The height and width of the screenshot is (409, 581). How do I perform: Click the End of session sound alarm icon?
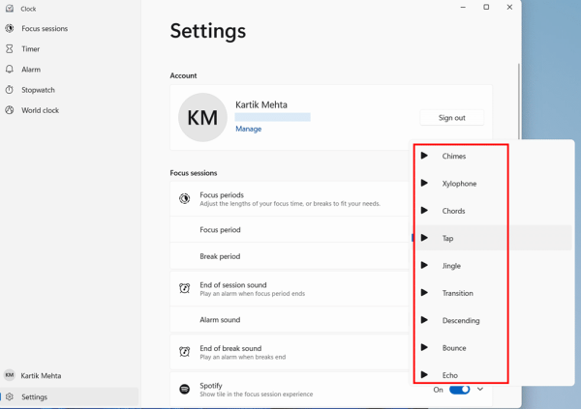(x=185, y=288)
